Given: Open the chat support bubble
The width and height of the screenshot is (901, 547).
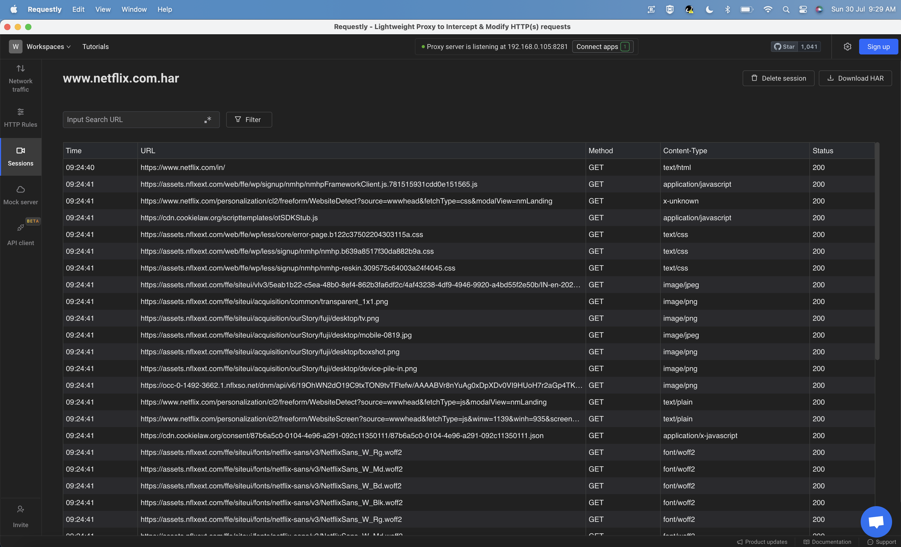Looking at the screenshot, I should tap(876, 521).
